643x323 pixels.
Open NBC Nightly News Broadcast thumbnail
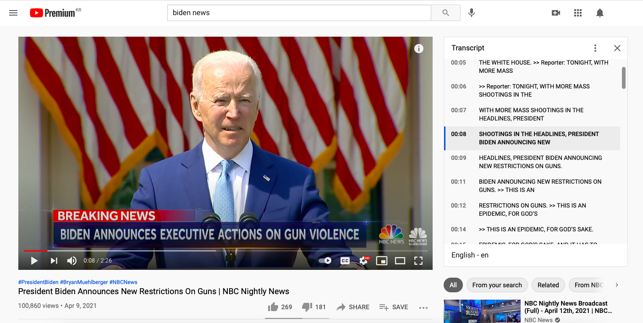point(482,312)
